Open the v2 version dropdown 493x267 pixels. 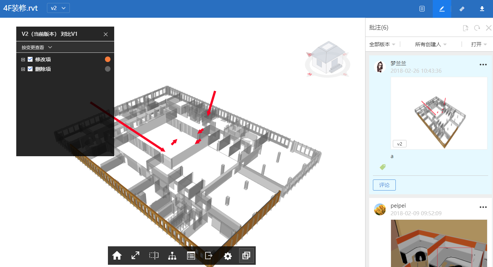pos(58,8)
